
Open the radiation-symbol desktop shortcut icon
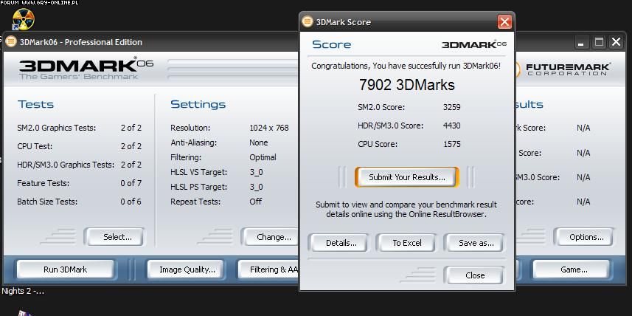click(x=24, y=19)
